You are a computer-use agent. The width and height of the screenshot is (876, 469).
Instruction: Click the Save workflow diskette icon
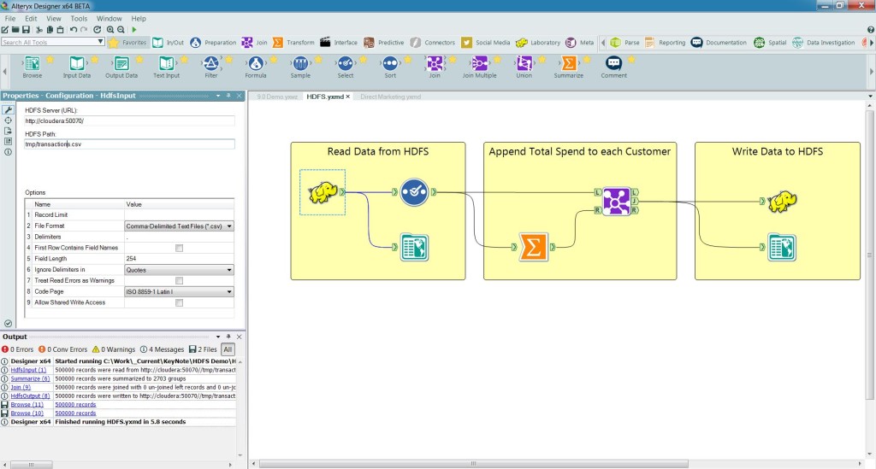(25, 30)
